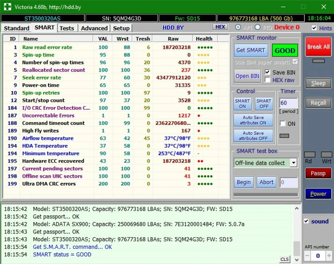
Task: Click the Rd indicator box
Action: click(310, 154)
